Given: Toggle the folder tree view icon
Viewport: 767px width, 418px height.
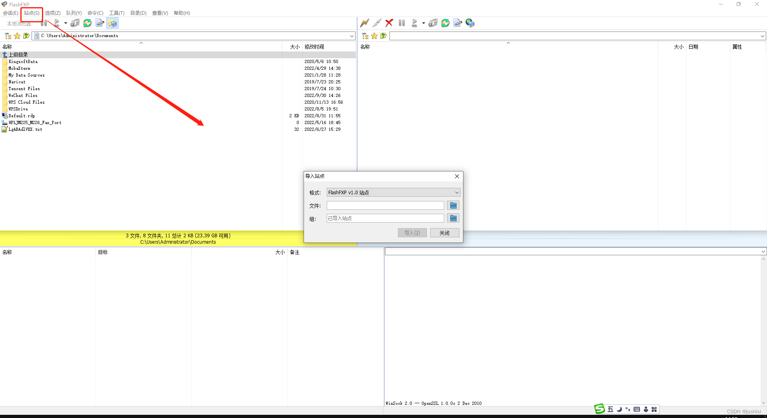Looking at the screenshot, I should click(8, 35).
